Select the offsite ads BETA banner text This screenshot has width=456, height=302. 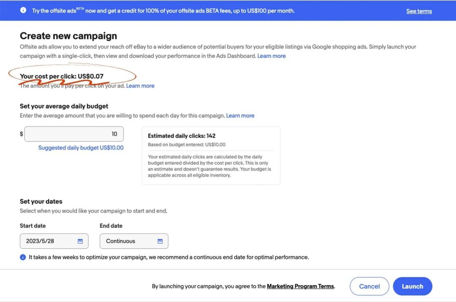163,11
